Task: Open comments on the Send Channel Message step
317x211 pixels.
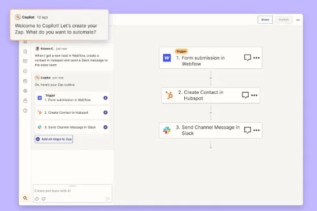Action: (x=248, y=130)
